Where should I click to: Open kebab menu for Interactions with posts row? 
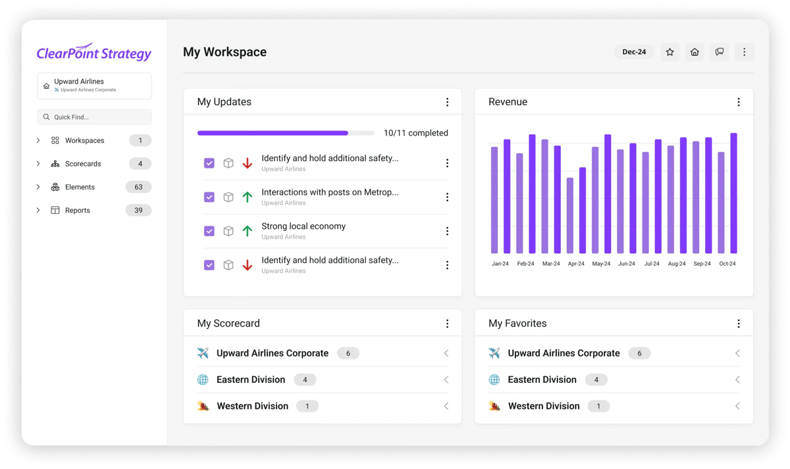coord(447,197)
